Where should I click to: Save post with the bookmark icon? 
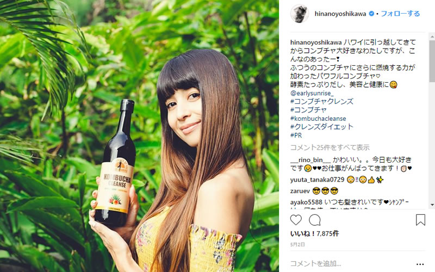click(x=420, y=220)
